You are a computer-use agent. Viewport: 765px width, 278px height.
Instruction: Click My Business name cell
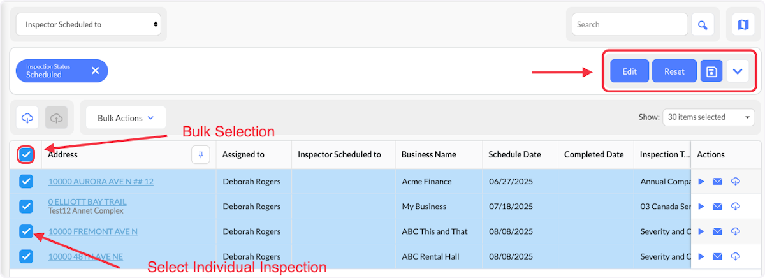click(x=424, y=207)
